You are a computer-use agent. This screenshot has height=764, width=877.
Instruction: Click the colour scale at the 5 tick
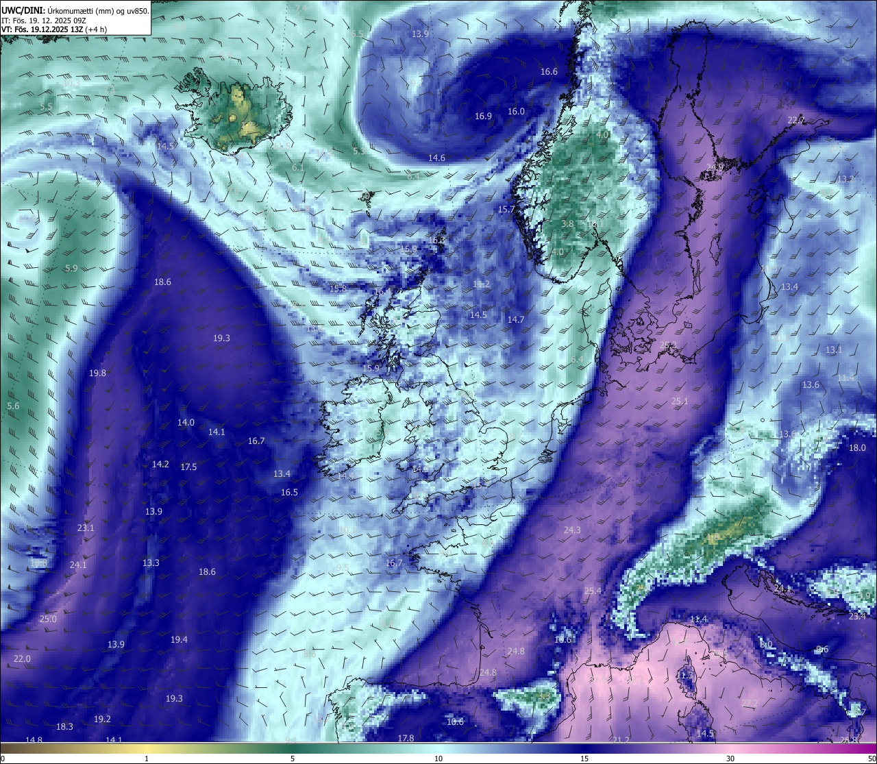pos(293,748)
